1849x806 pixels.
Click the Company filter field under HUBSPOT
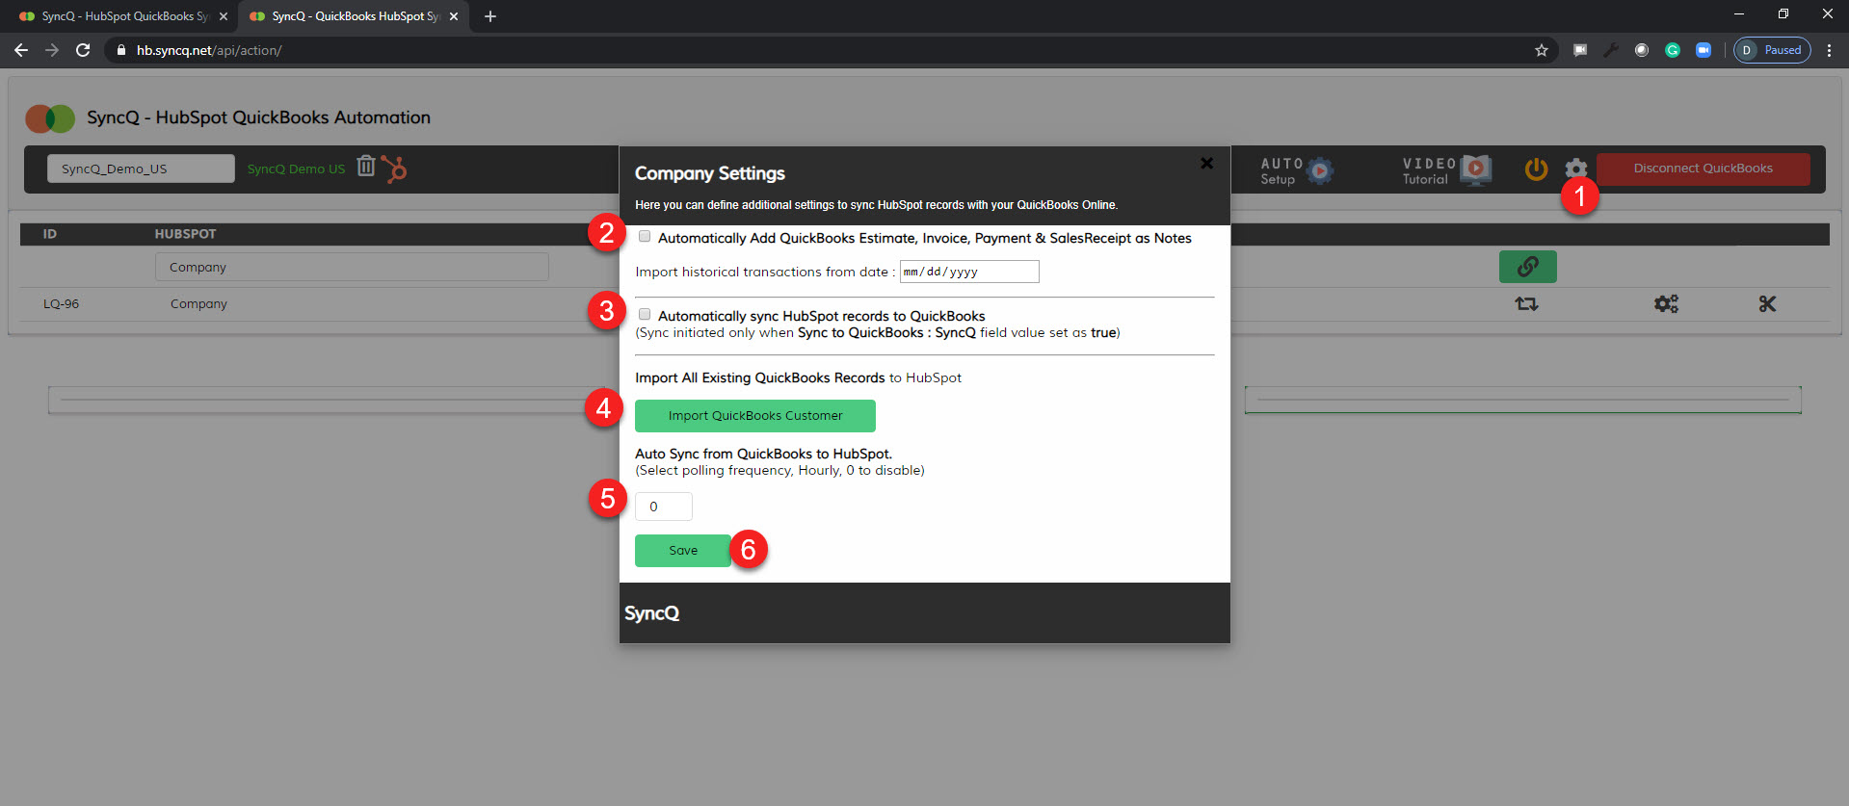pyautogui.click(x=352, y=267)
